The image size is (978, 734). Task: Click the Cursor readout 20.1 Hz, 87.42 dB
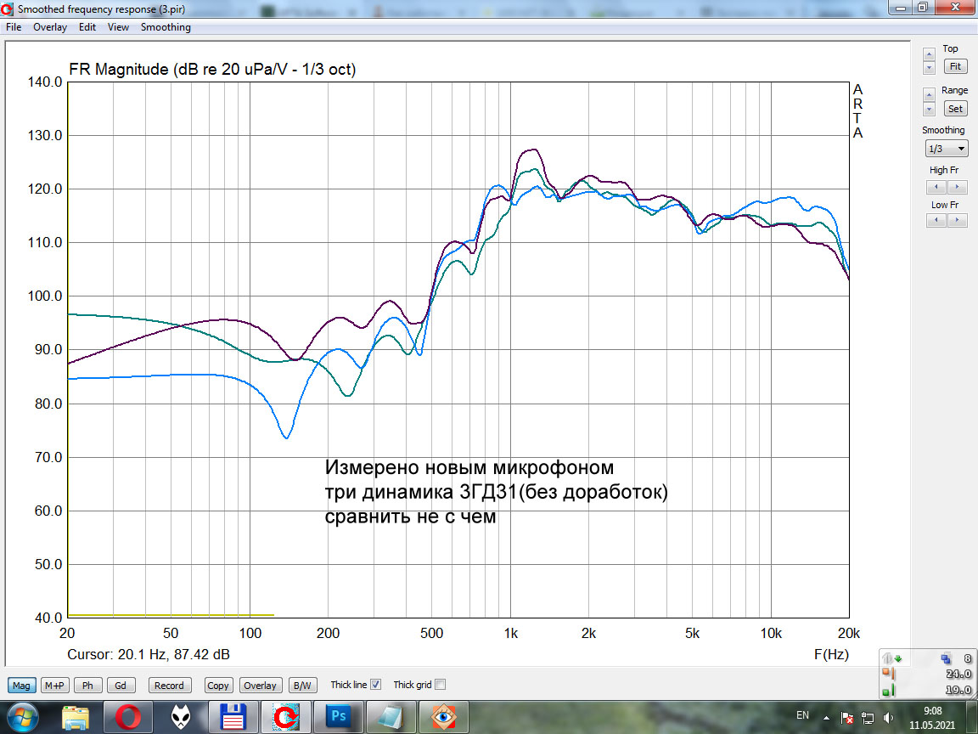149,655
